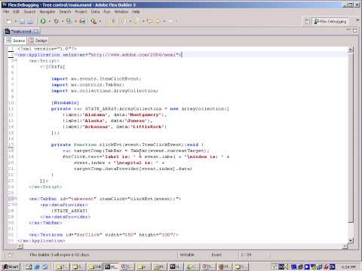Viewport: 362px width, 271px height.
Task: Switch to the Design view mode
Action: [x=38, y=41]
